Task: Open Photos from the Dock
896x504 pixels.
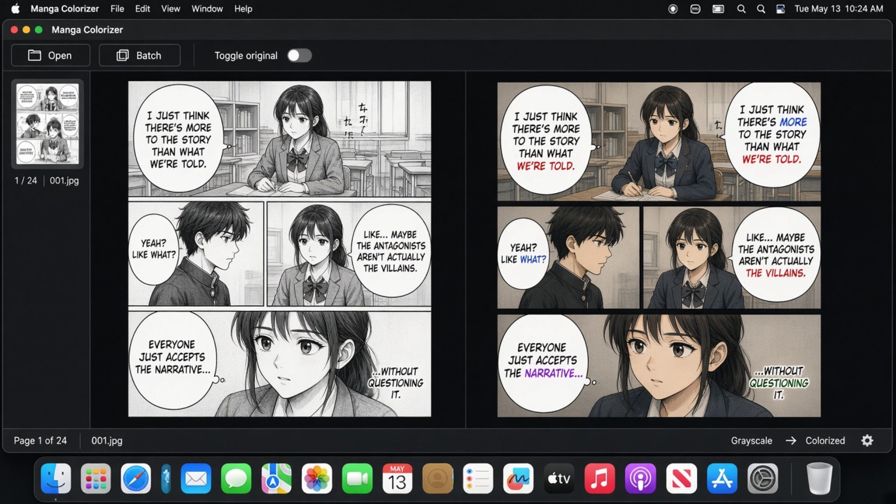Action: coord(317,478)
